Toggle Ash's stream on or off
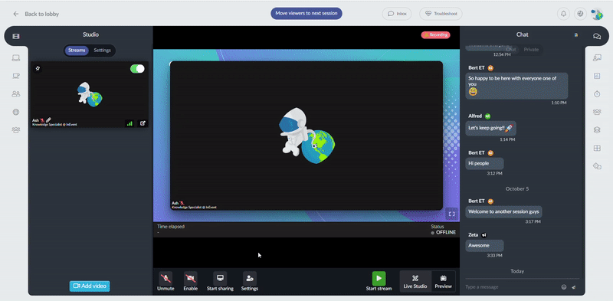Image resolution: width=613 pixels, height=301 pixels. [137, 69]
